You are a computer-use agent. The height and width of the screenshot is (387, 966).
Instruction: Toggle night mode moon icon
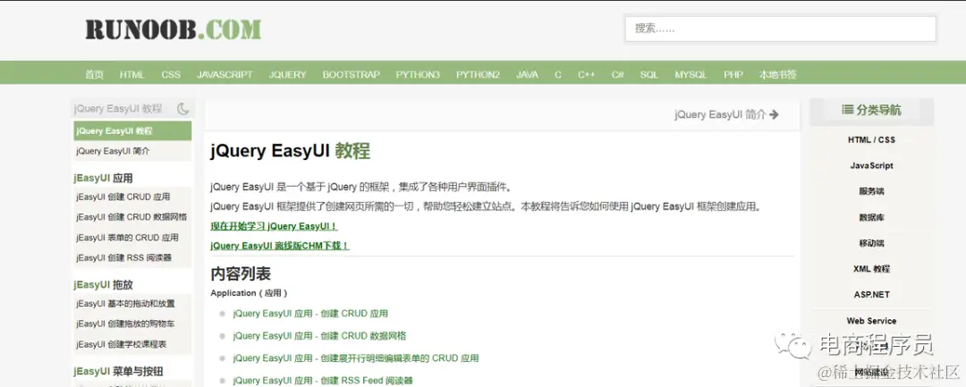click(183, 109)
